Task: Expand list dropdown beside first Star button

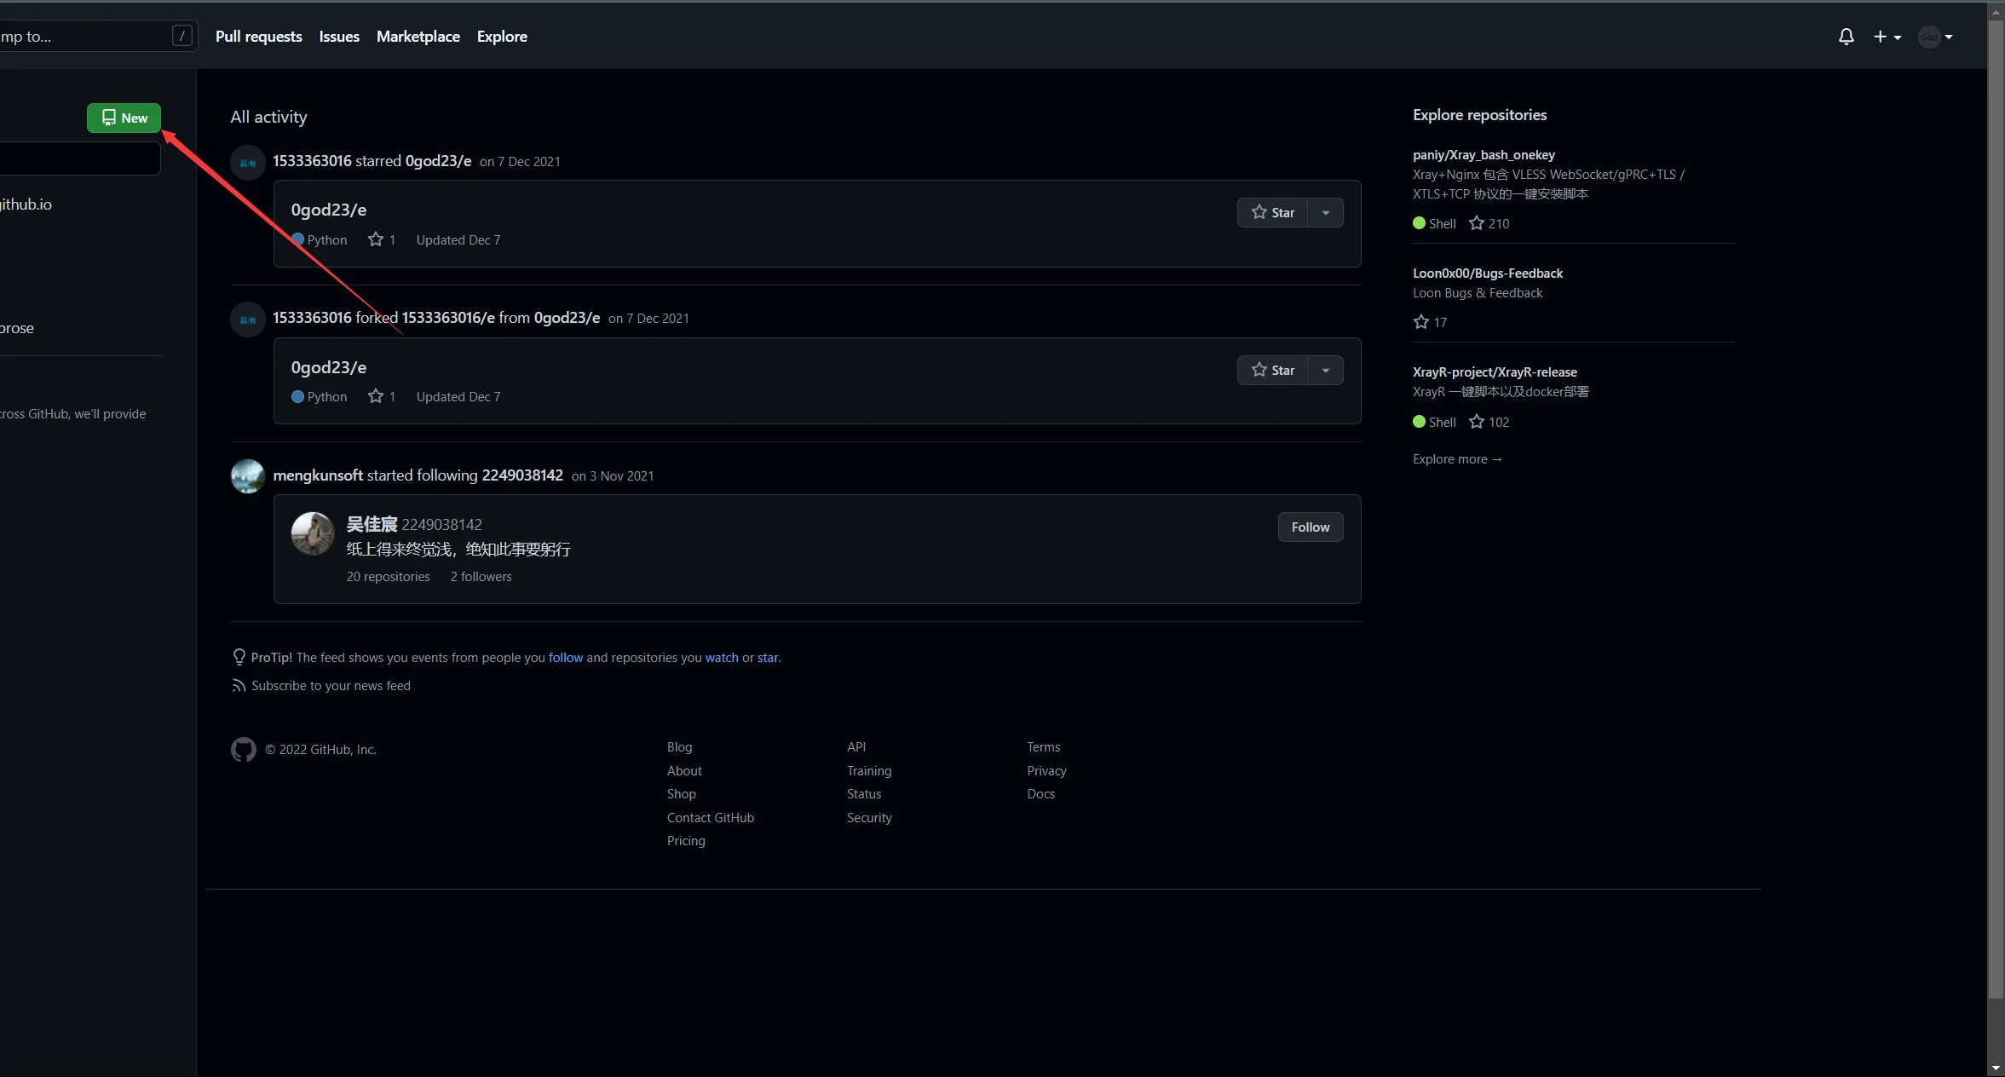Action: pyautogui.click(x=1325, y=213)
